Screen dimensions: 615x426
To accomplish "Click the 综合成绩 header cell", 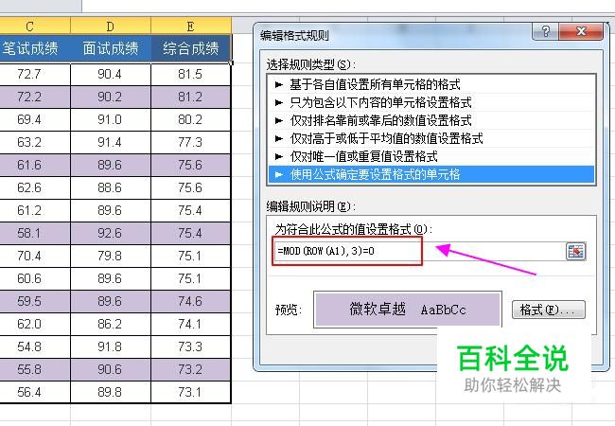I will (x=191, y=48).
